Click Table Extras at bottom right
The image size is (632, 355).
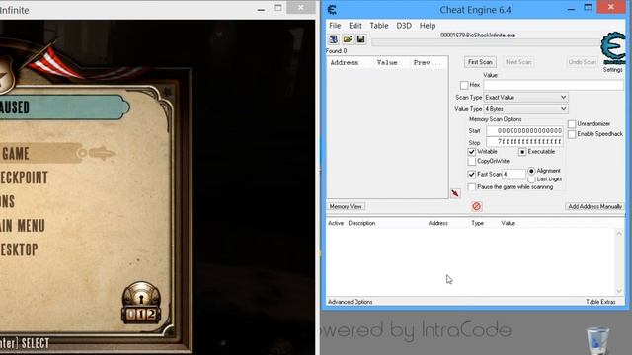(x=600, y=302)
